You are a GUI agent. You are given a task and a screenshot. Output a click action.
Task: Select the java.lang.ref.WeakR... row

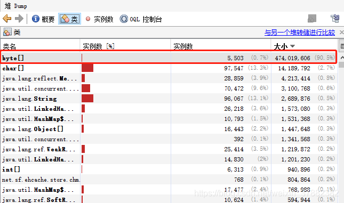(169, 149)
